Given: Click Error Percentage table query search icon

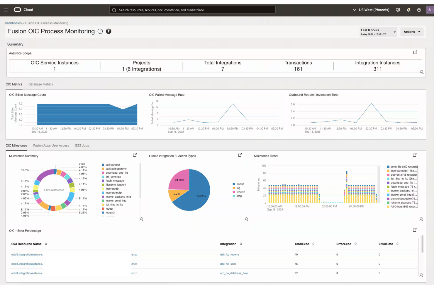Looking at the screenshot, I should click(x=421, y=275).
